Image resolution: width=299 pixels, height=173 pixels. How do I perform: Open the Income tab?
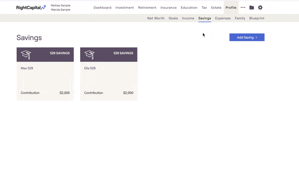pyautogui.click(x=188, y=18)
